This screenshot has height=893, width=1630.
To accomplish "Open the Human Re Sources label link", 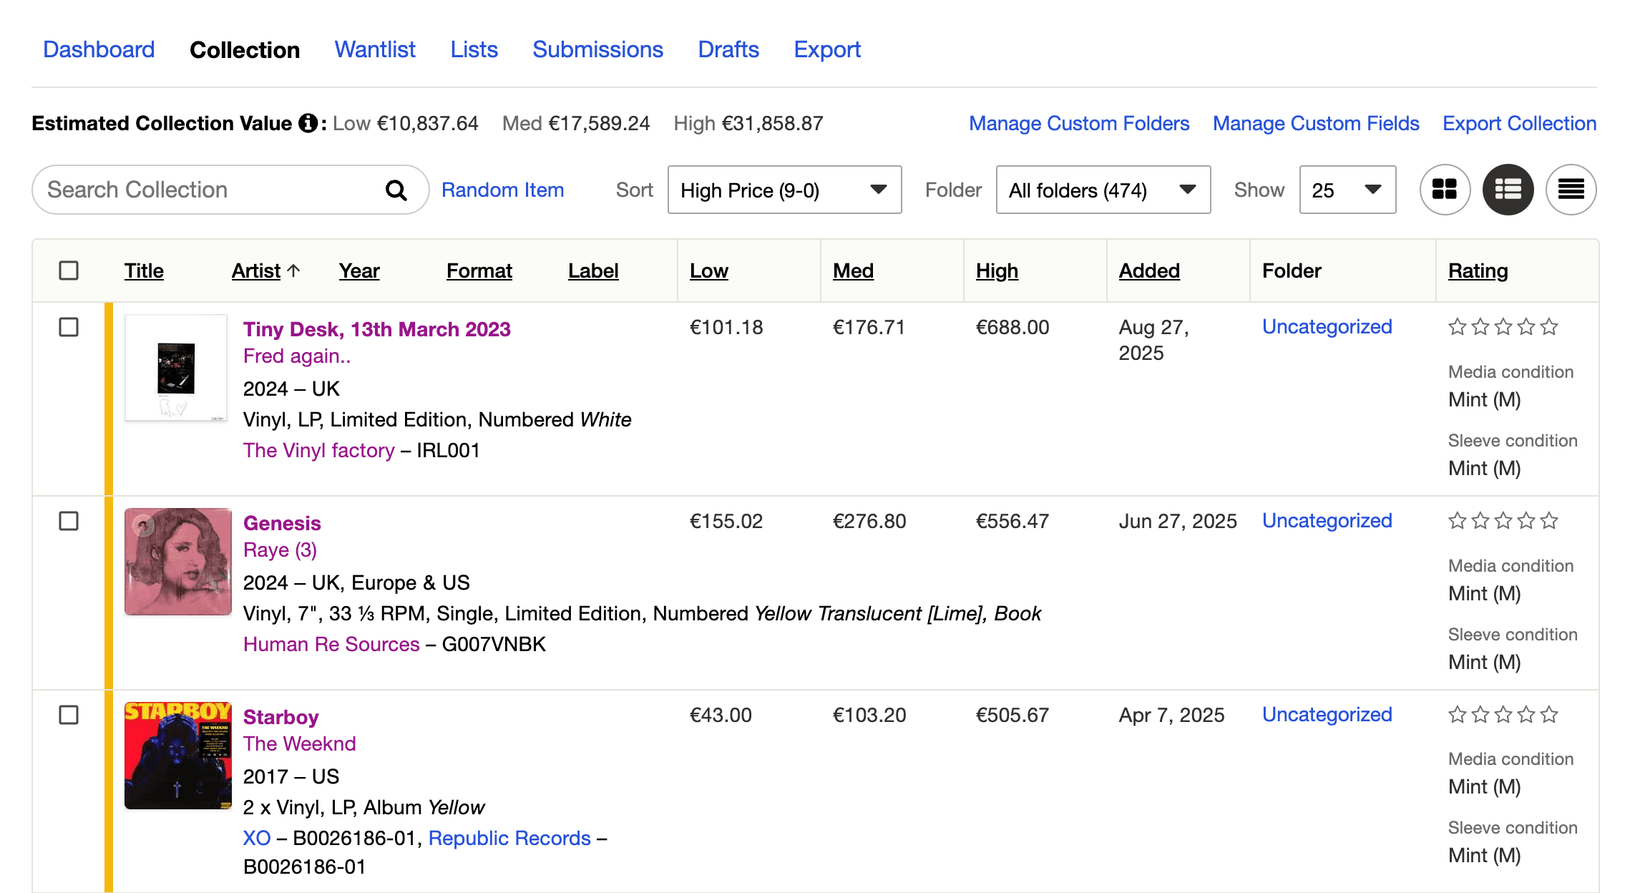I will (x=331, y=644).
